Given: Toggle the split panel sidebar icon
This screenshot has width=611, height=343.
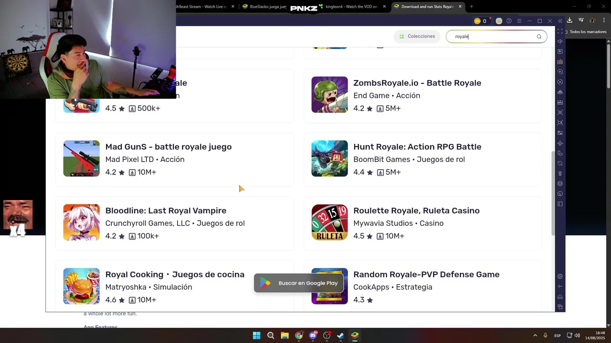Looking at the screenshot, I should (560, 204).
